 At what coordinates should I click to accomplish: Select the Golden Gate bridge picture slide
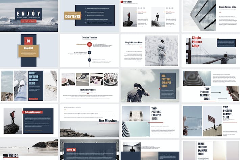click(x=211, y=50)
